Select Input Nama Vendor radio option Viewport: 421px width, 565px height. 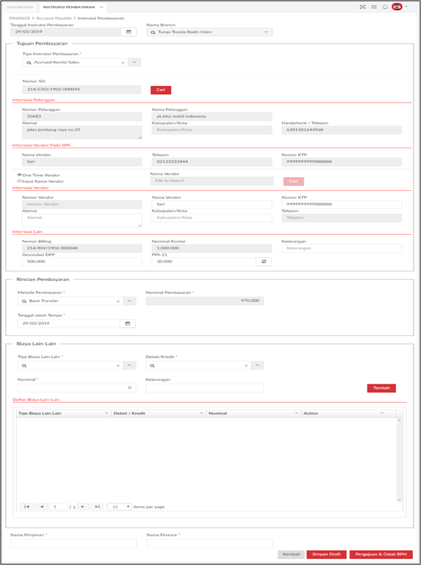20,181
